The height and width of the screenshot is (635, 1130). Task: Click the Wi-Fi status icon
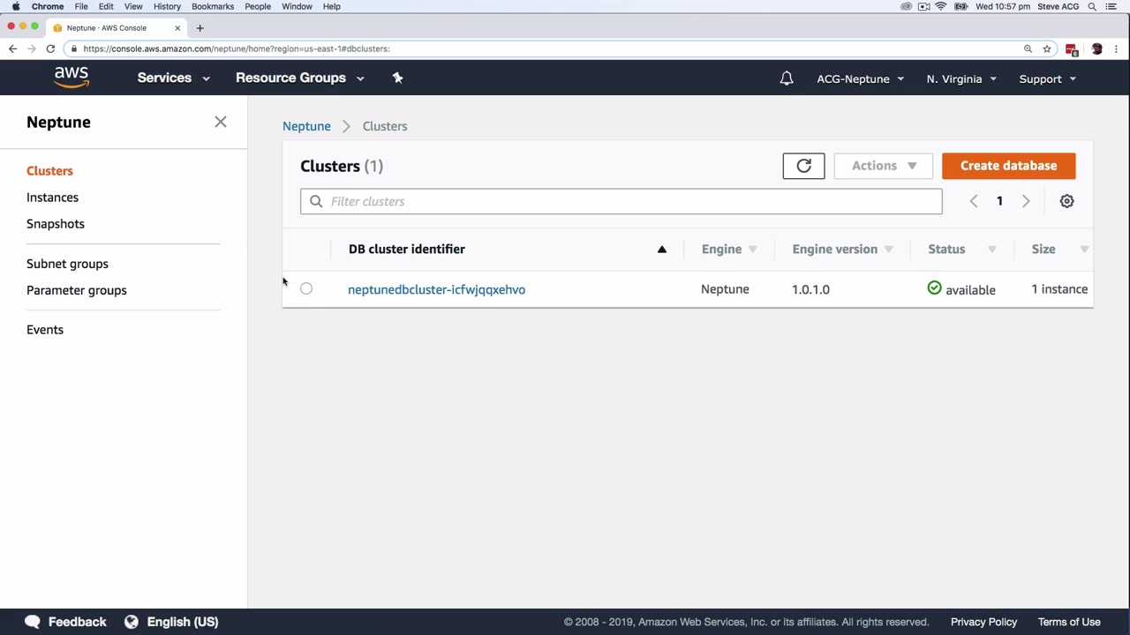(x=941, y=6)
